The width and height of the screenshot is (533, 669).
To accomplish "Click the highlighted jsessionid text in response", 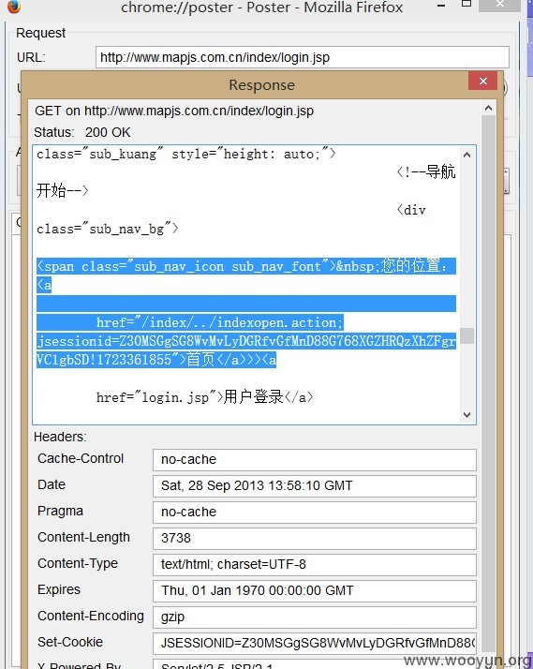I will (x=246, y=341).
